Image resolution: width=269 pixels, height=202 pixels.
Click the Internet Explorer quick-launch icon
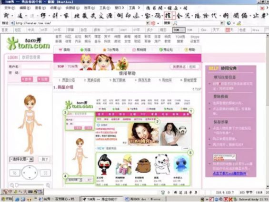(x=17, y=199)
